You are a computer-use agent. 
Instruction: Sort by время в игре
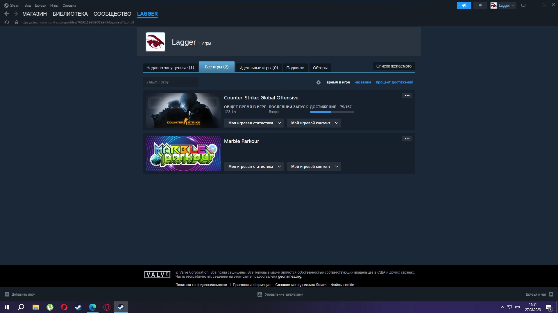pos(338,82)
